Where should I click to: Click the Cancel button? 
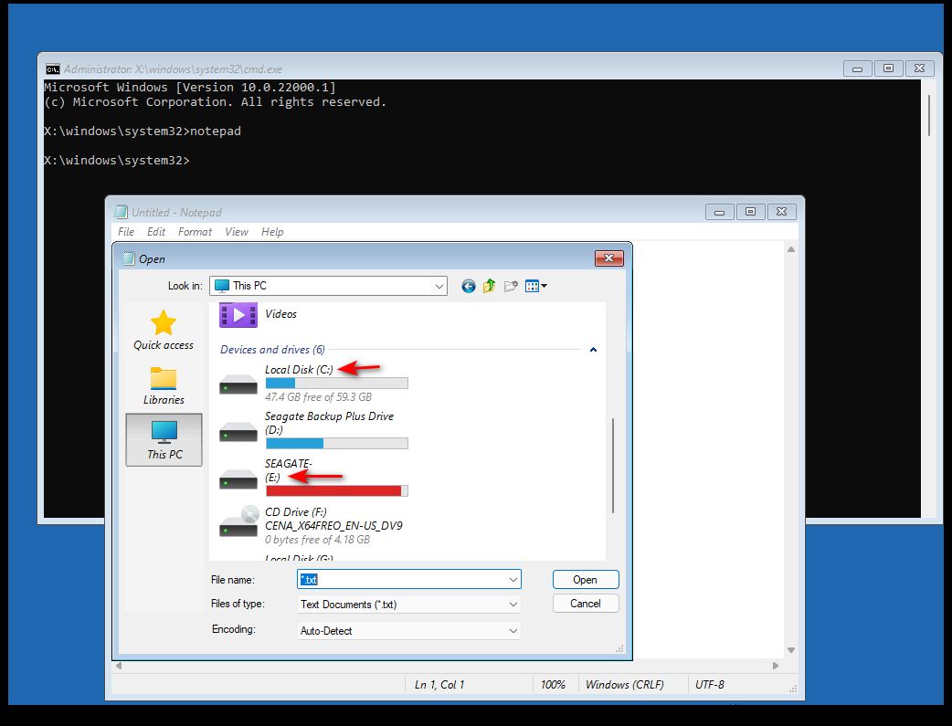[x=586, y=604]
